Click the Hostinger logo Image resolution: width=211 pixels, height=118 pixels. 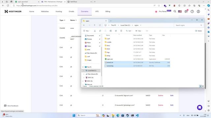[x=13, y=11]
